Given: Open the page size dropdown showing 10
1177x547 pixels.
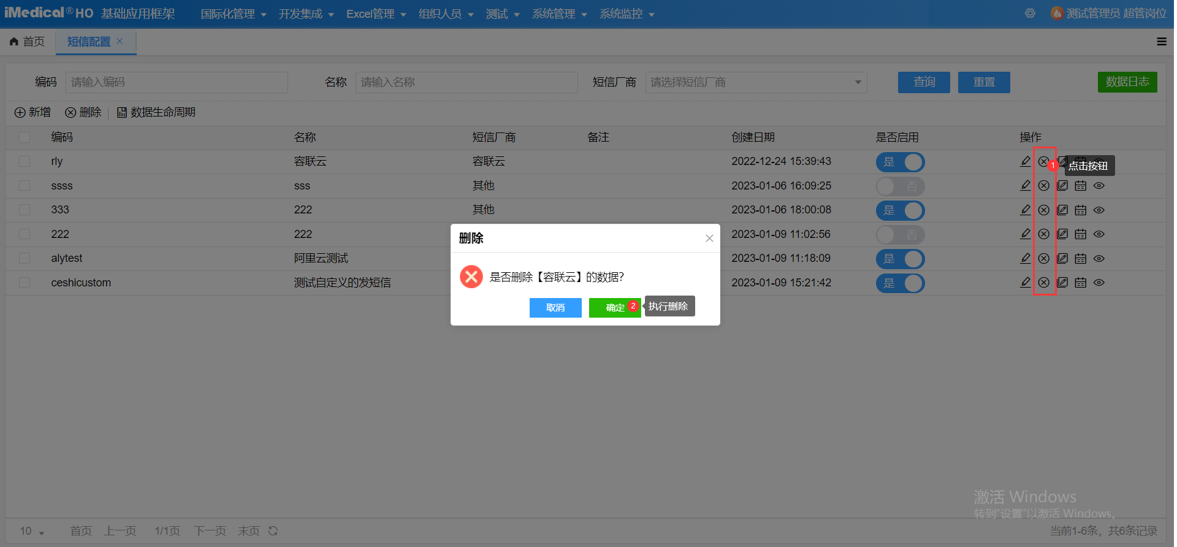Looking at the screenshot, I should pos(32,531).
